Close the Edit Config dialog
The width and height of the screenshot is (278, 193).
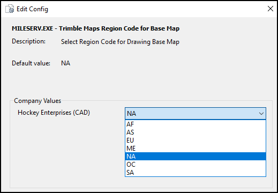point(271,9)
